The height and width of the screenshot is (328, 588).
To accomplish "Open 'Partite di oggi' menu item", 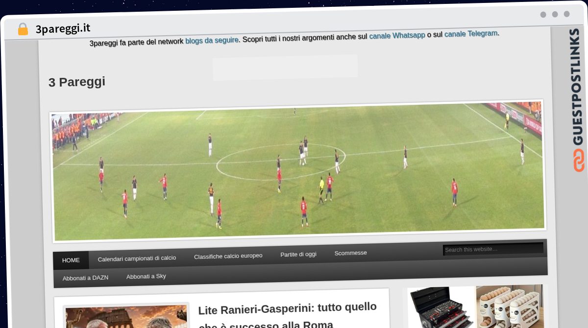I will pos(298,255).
